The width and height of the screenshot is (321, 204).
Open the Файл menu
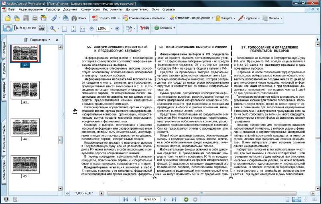tap(12, 9)
